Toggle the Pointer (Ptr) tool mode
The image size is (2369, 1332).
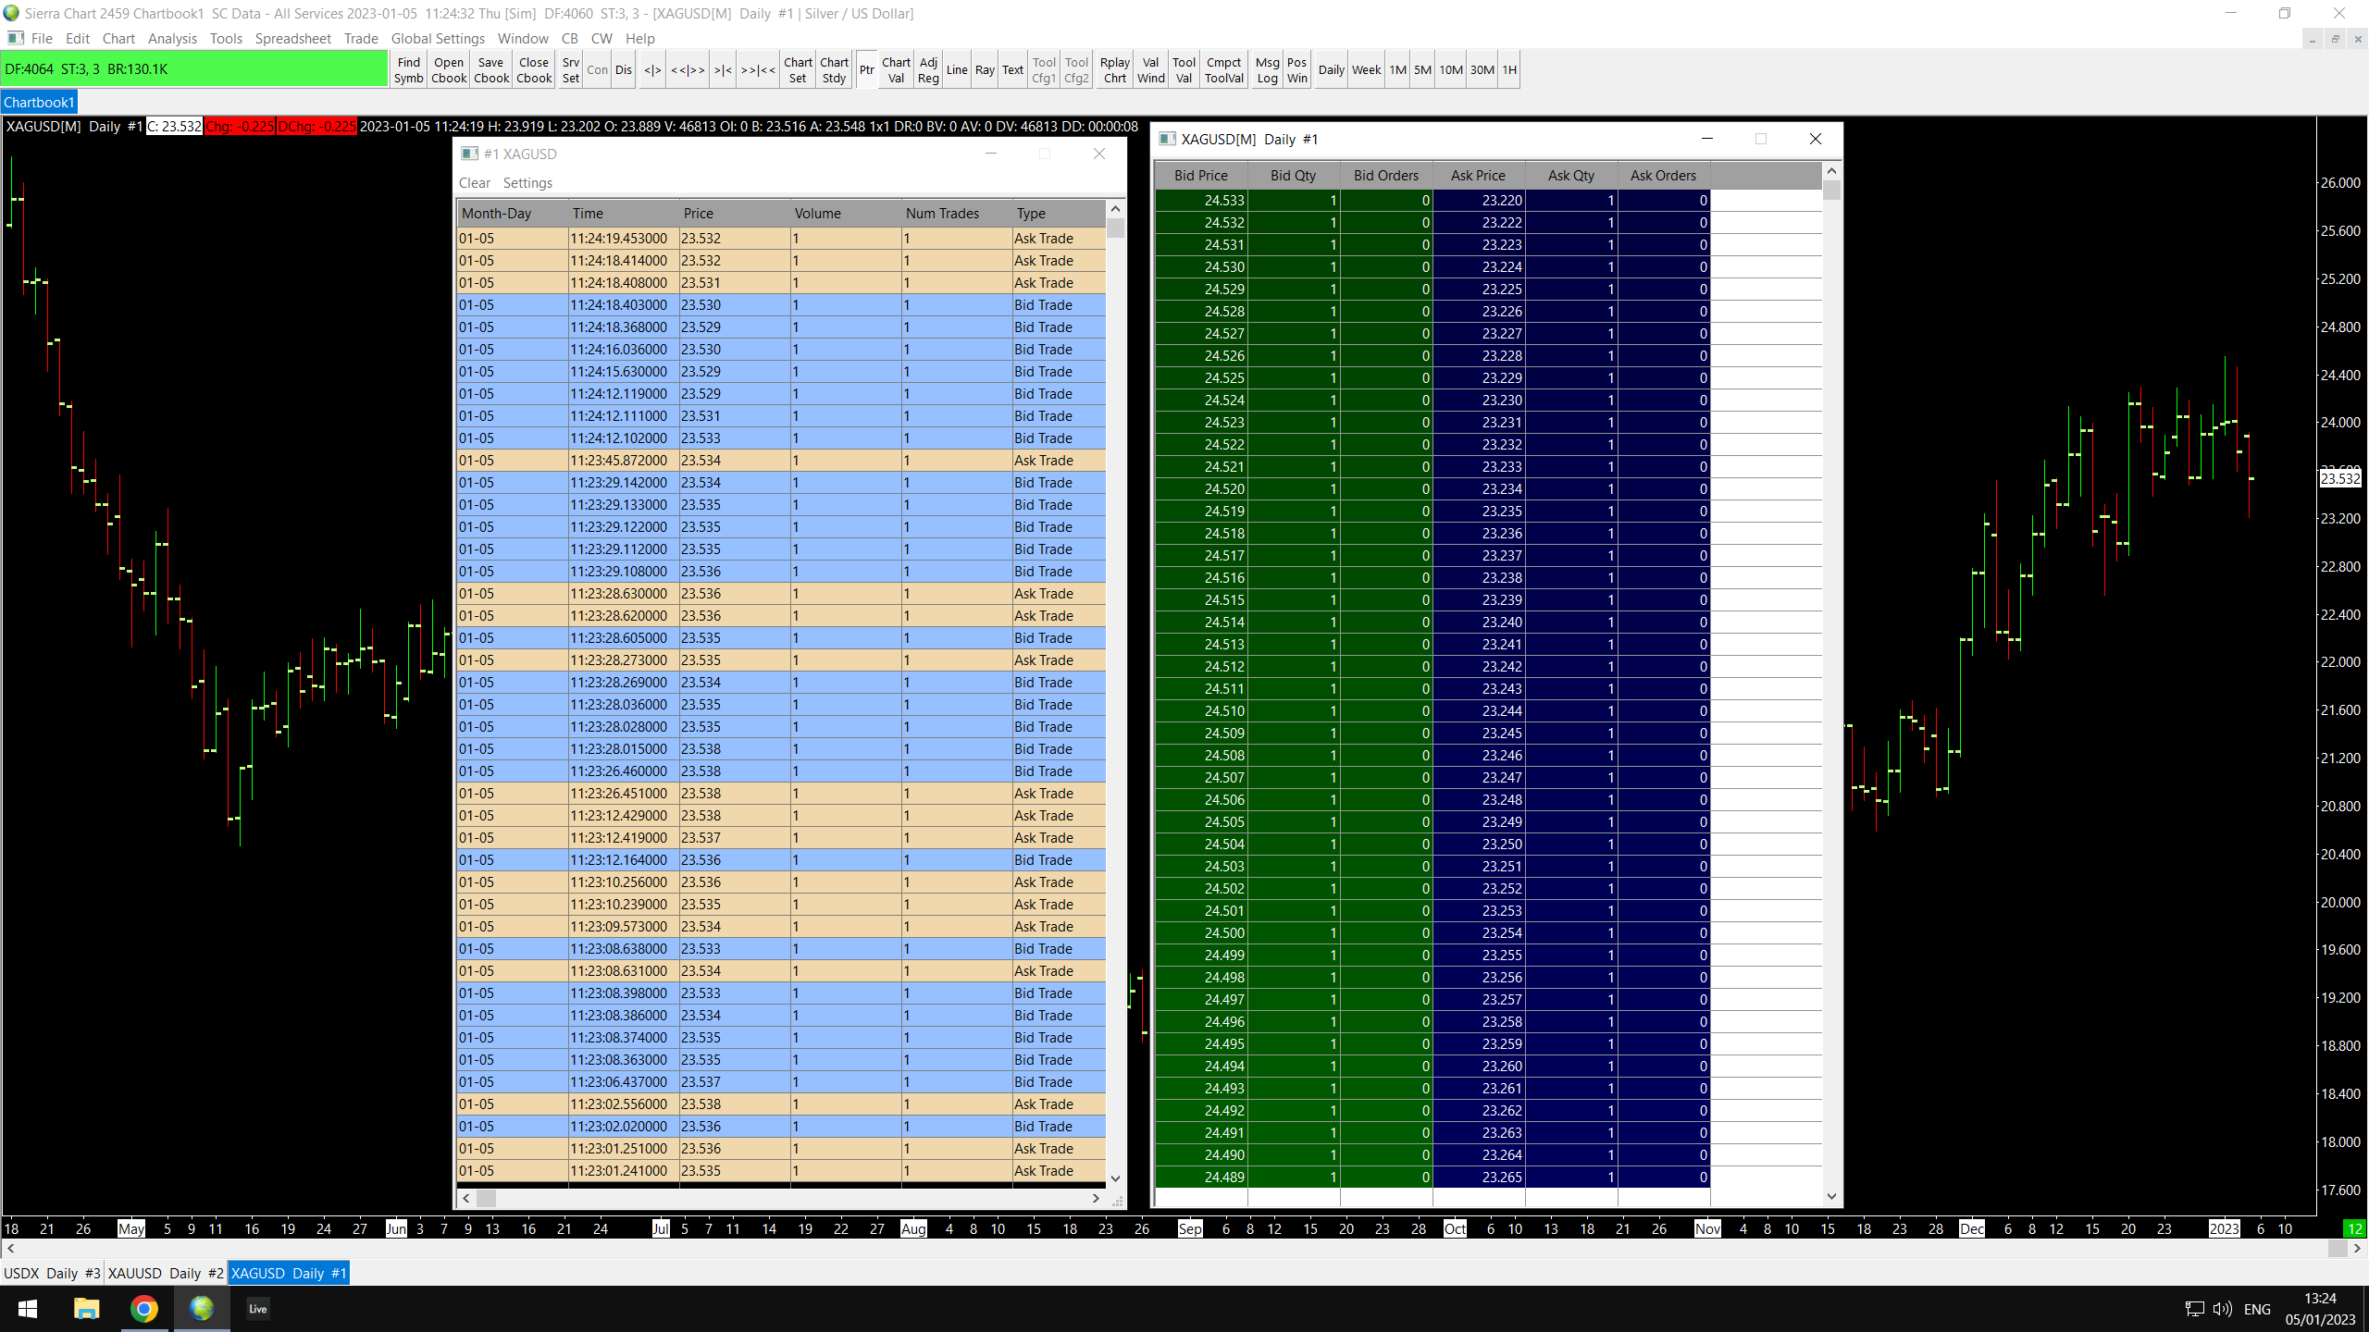tap(866, 70)
